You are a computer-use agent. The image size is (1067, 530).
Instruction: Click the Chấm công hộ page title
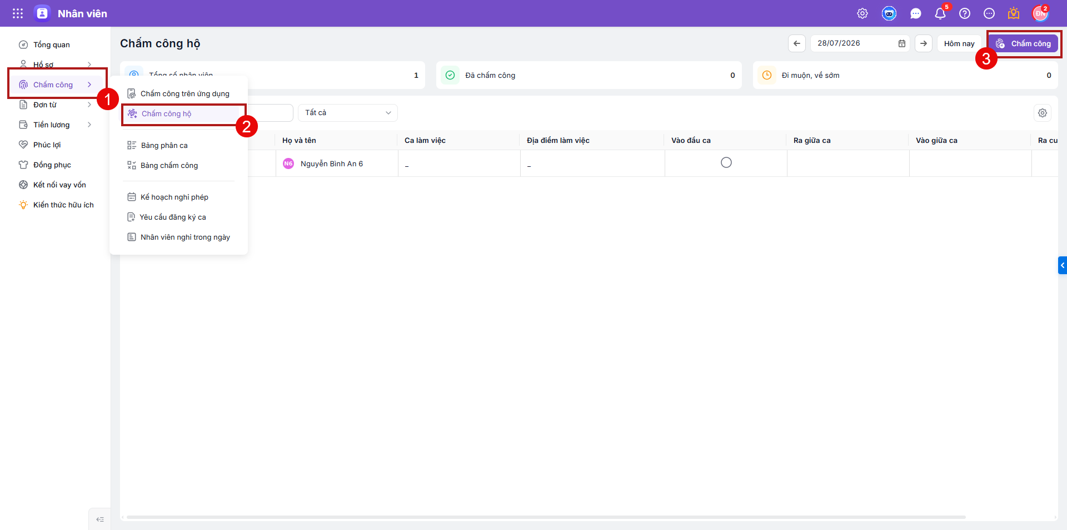160,43
